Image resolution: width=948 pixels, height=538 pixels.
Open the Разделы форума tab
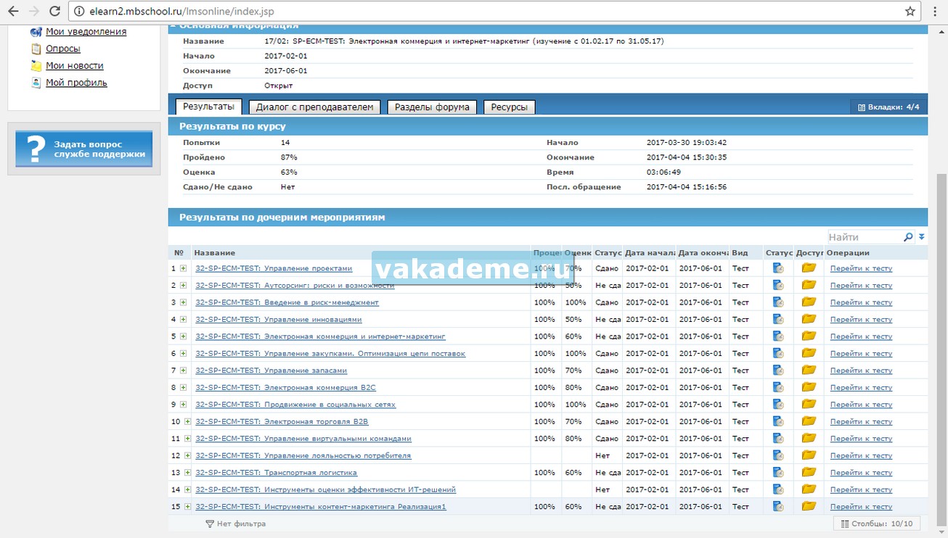click(432, 107)
